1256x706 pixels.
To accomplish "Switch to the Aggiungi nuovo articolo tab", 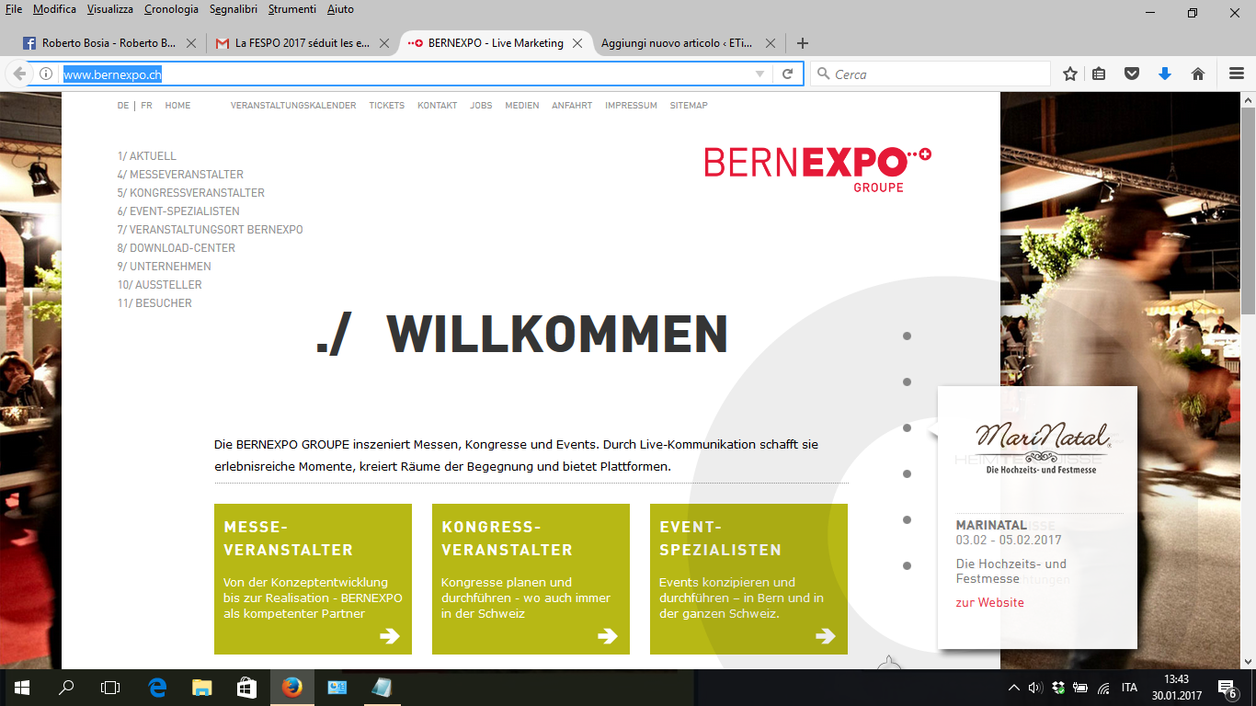I will click(688, 43).
